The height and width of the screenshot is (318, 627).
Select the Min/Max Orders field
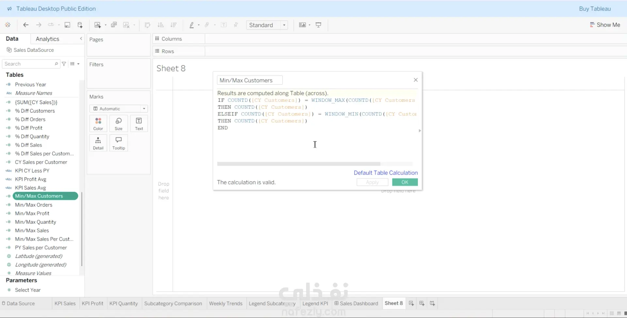click(34, 205)
